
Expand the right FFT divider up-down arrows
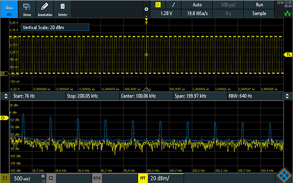pos(287,96)
